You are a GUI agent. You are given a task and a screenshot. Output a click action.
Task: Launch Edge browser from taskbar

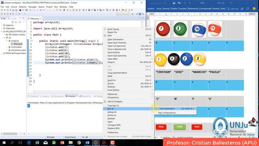29,142
